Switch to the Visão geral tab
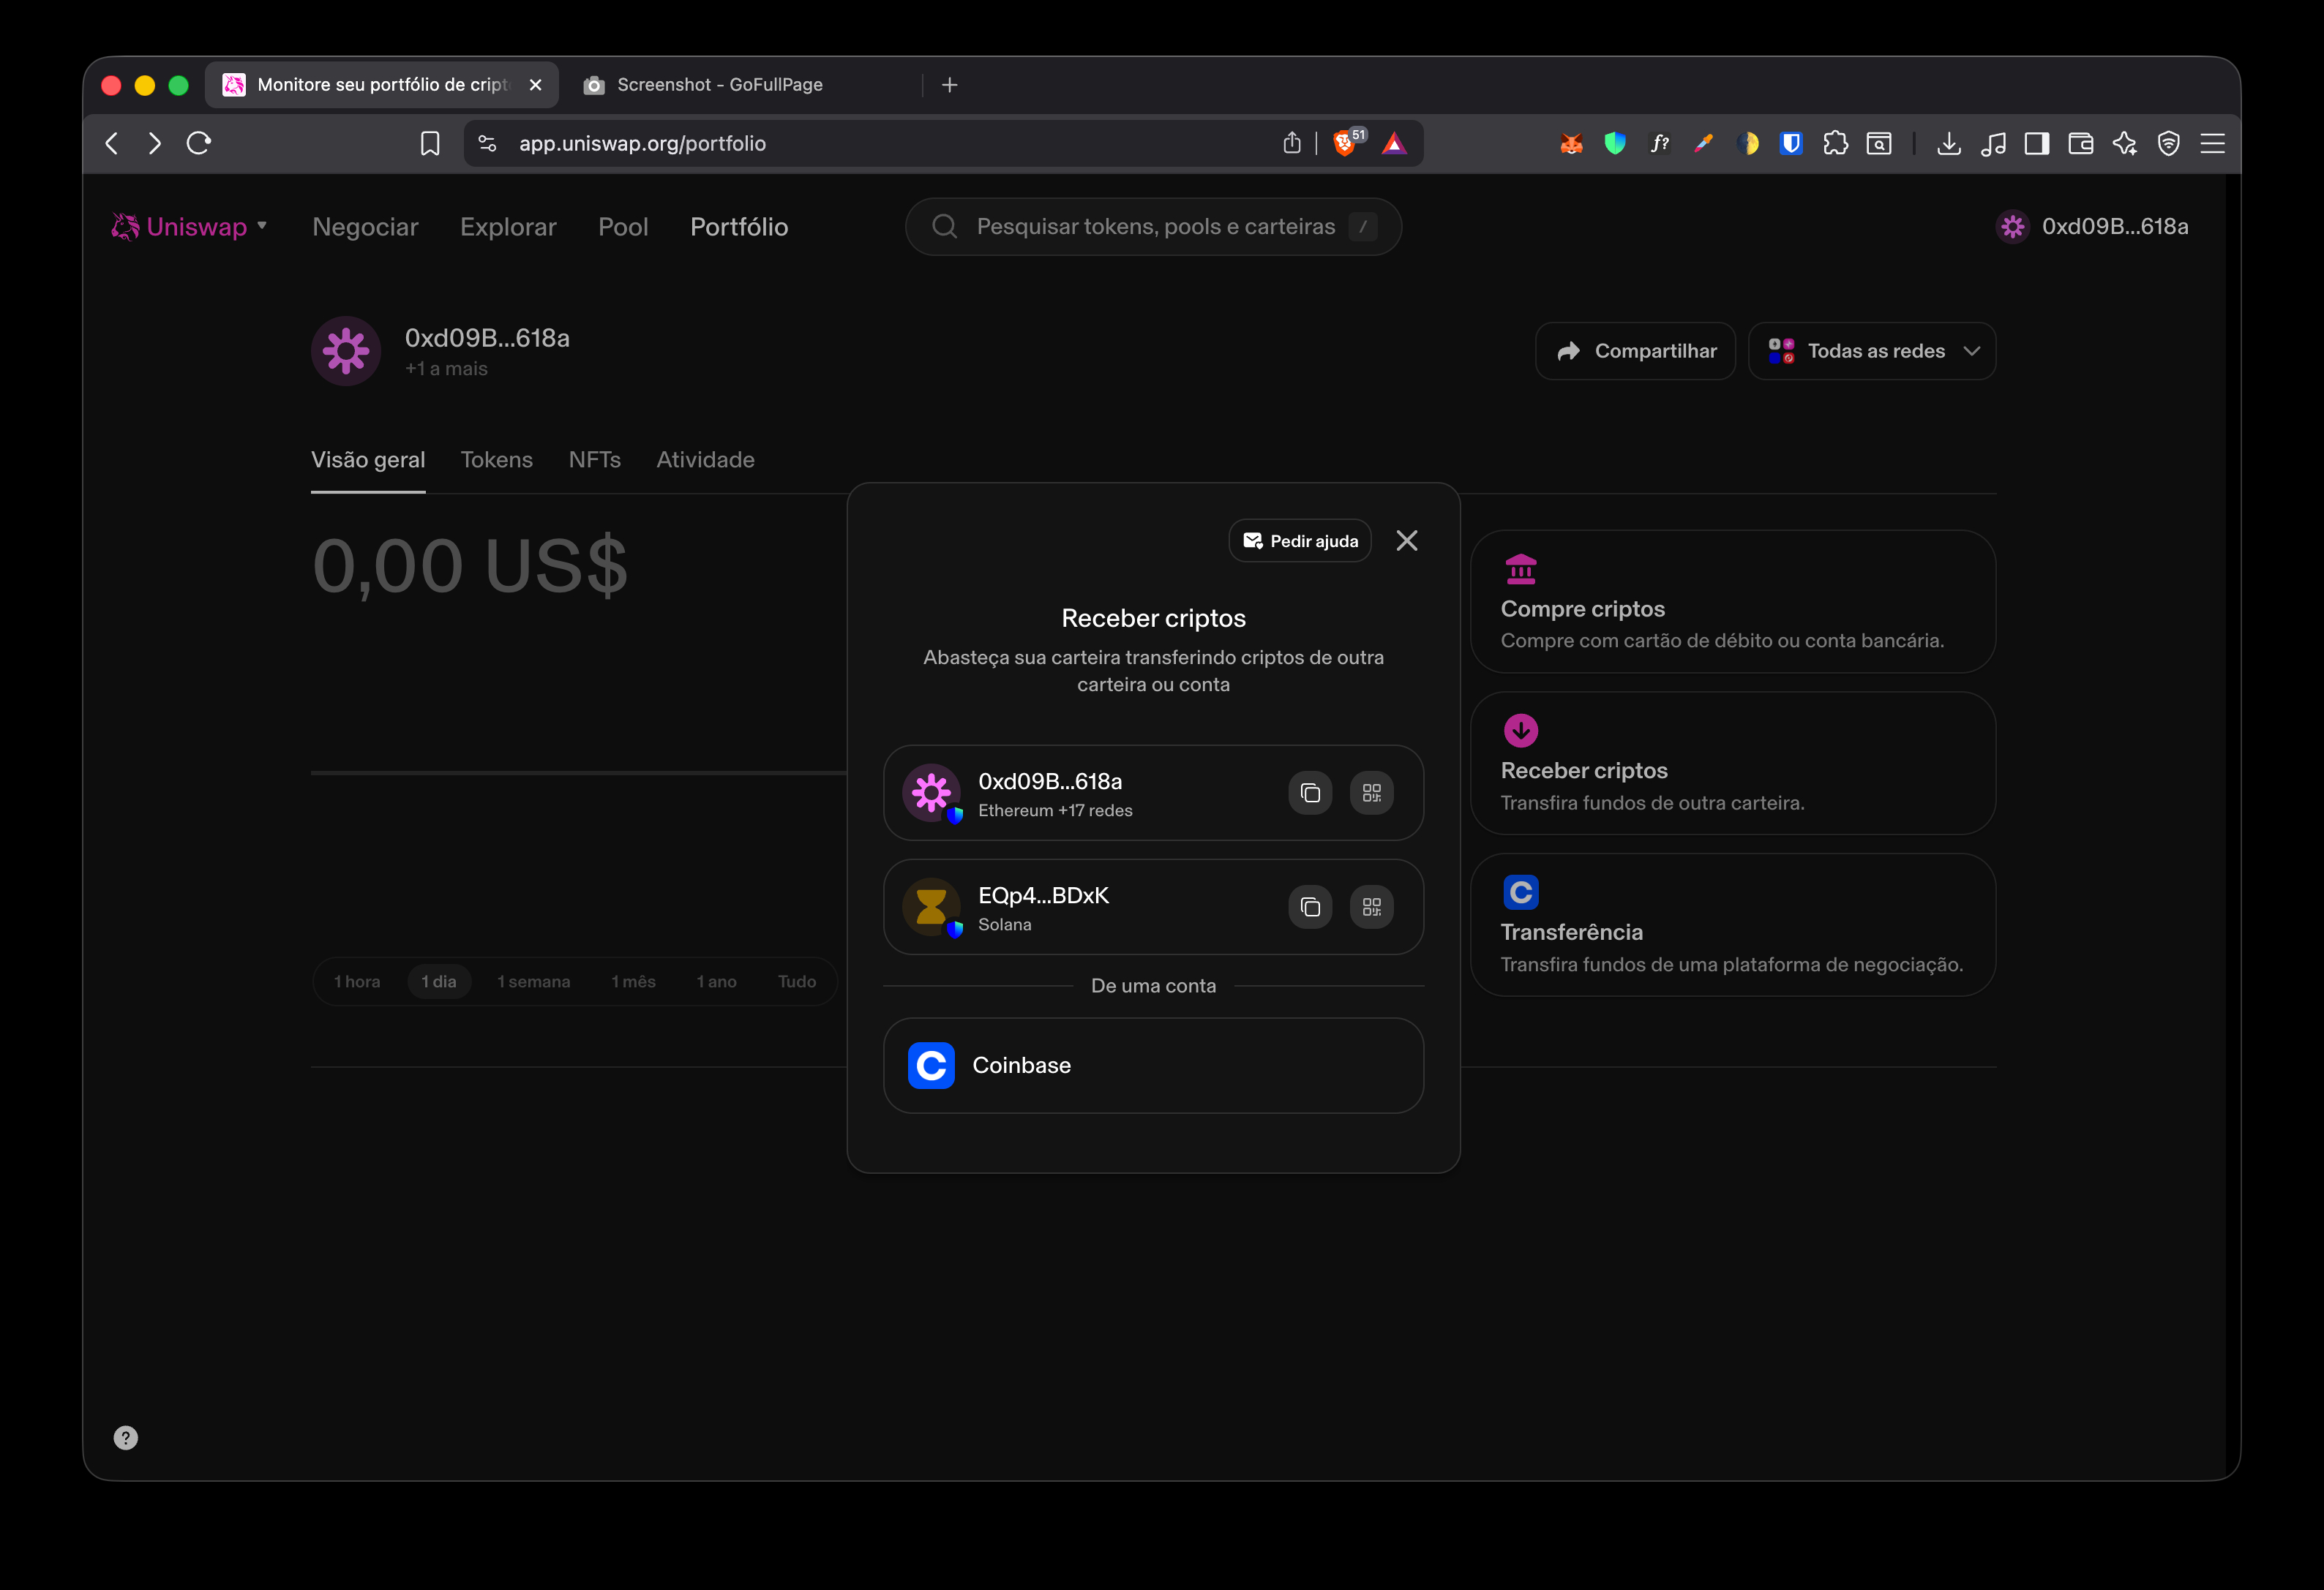This screenshot has height=1590, width=2324. 368,460
